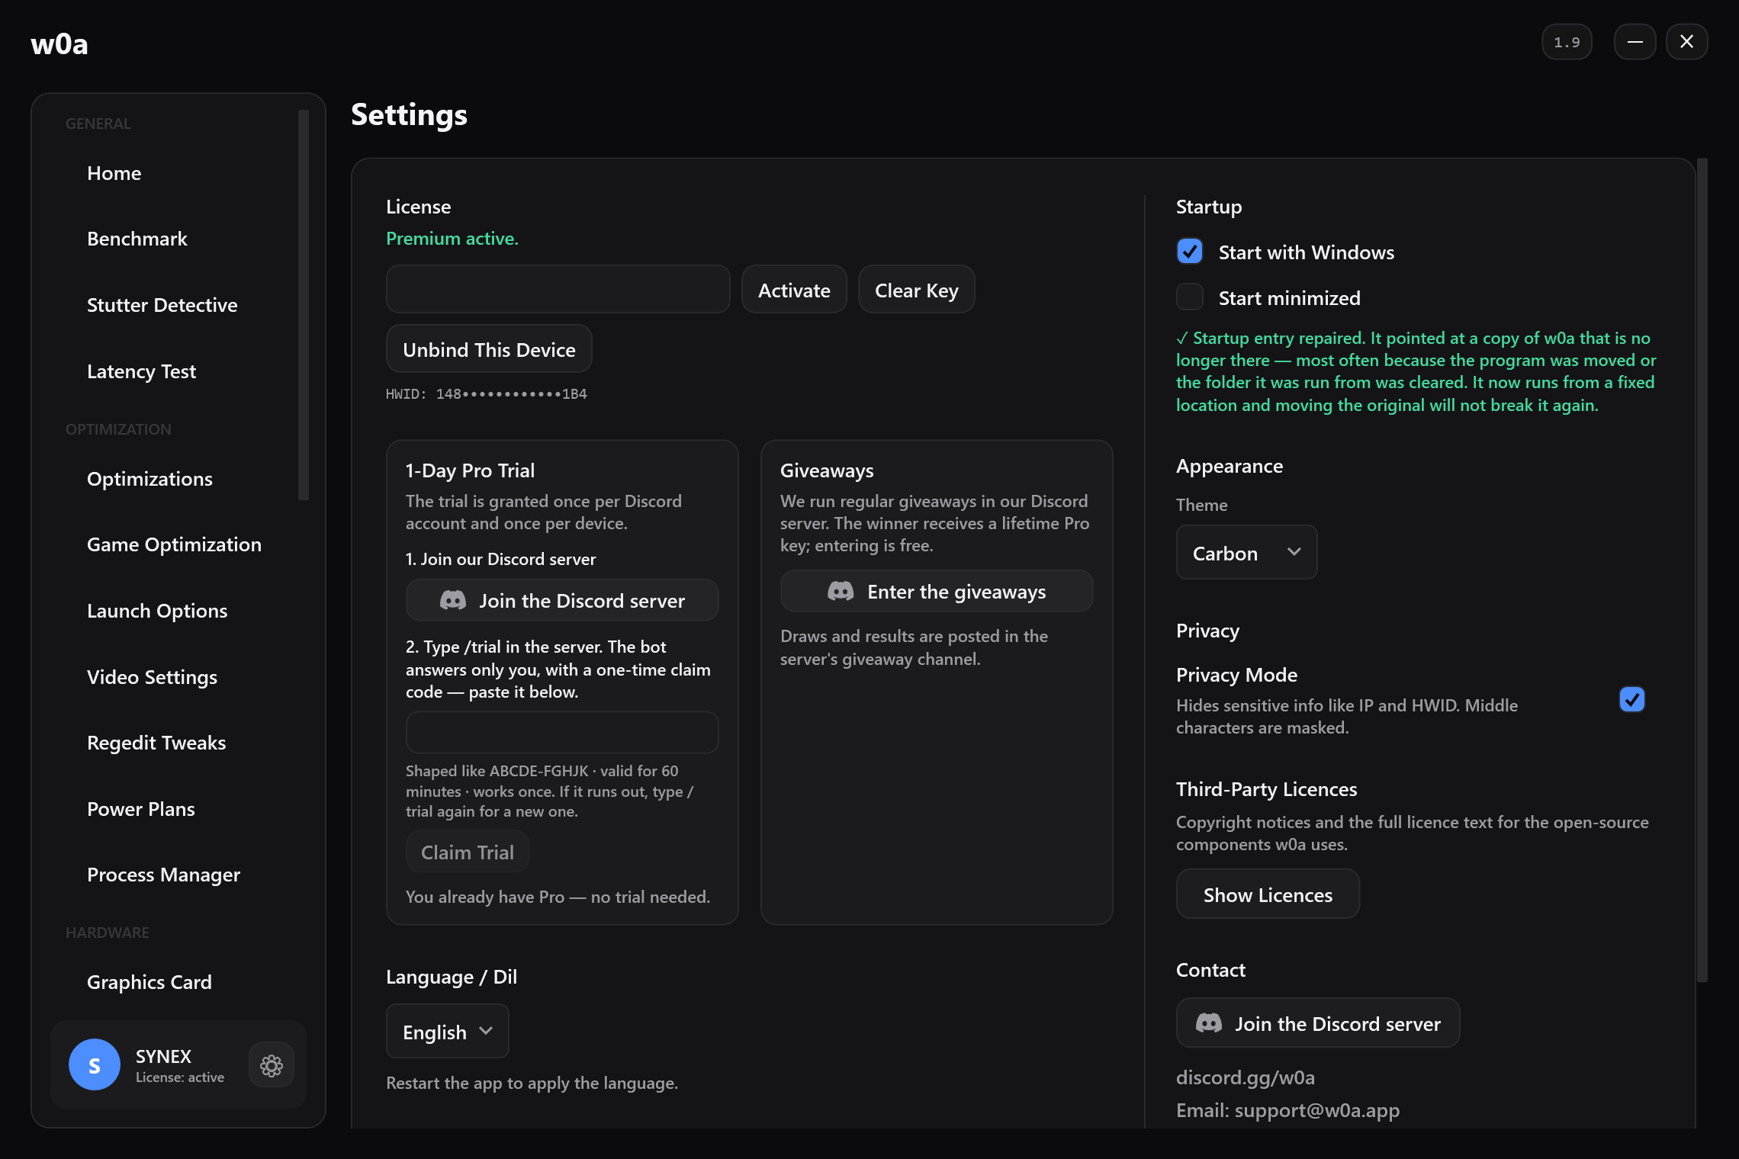Image resolution: width=1739 pixels, height=1159 pixels.
Task: Click Enter the giveaways button
Action: (x=937, y=592)
